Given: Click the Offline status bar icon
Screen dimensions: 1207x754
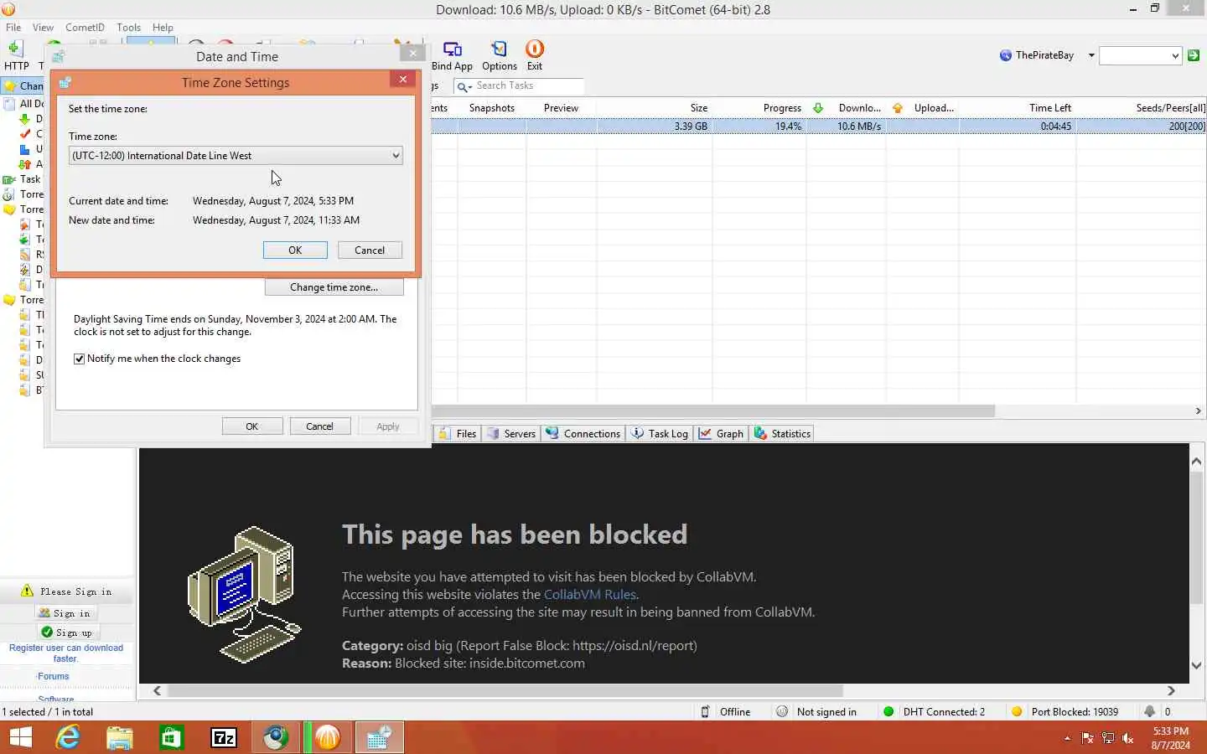Looking at the screenshot, I should [705, 711].
